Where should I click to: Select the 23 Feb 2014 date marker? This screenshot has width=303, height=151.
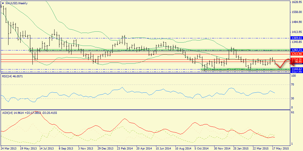[x=125, y=149]
